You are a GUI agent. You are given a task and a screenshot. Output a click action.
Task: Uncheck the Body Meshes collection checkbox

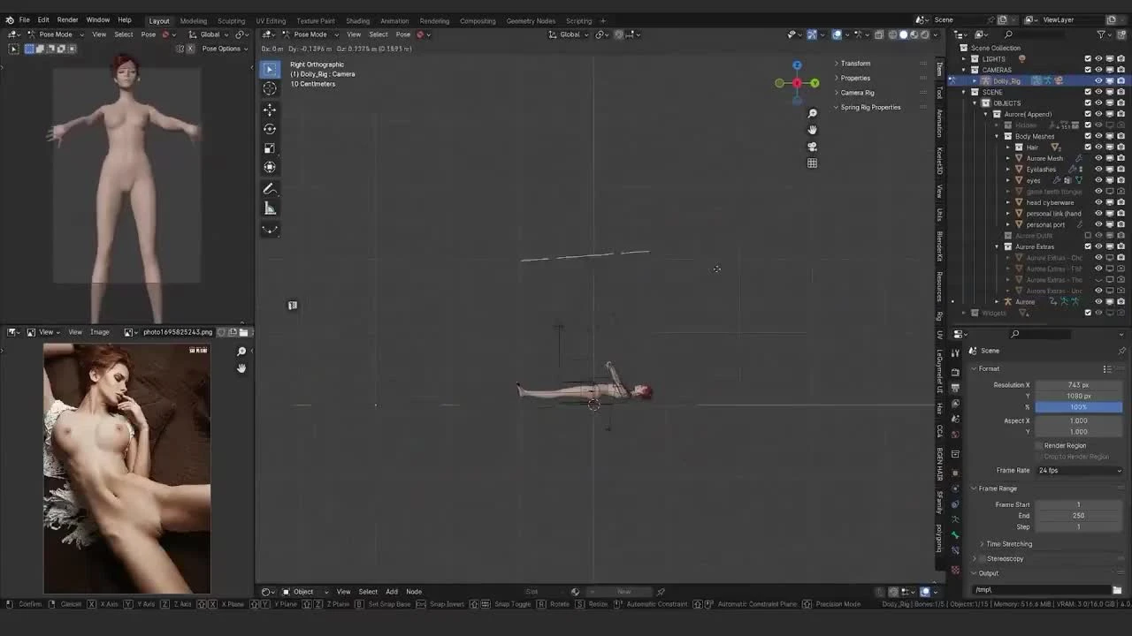[1088, 136]
